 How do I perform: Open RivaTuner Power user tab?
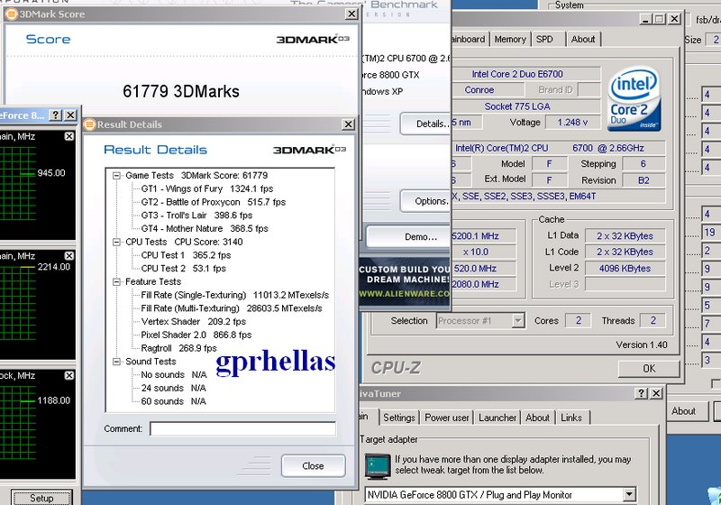(x=446, y=418)
